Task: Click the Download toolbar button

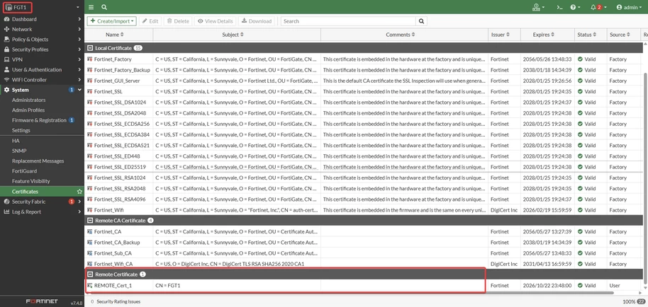Action: (257, 21)
